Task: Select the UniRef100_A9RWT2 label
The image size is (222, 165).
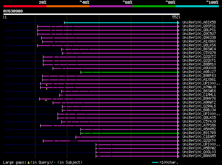Action: pos(199,103)
